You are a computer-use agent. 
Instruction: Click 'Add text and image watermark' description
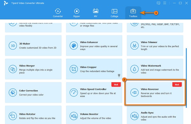pyautogui.click(x=160, y=71)
